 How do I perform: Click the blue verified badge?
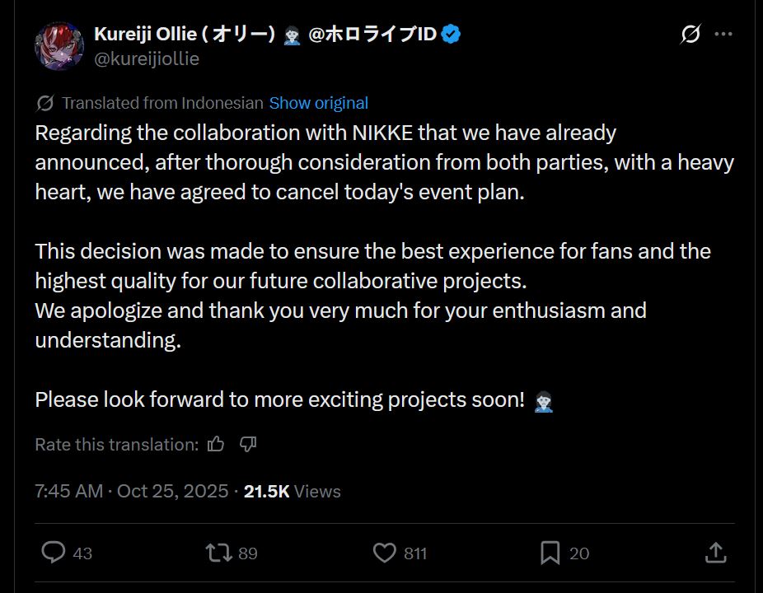pyautogui.click(x=452, y=35)
